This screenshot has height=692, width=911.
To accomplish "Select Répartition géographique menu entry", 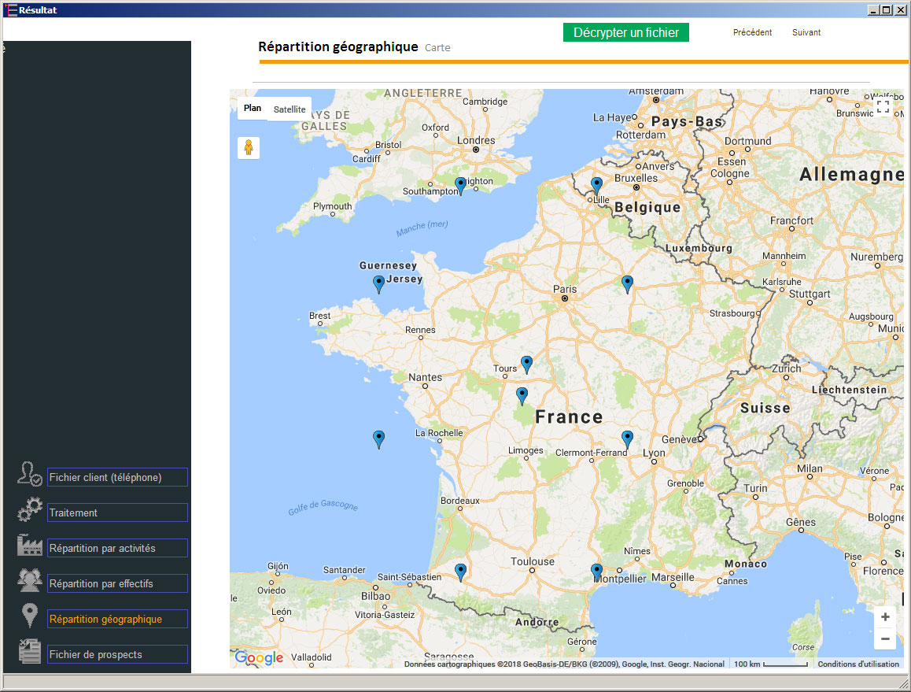I will point(117,620).
